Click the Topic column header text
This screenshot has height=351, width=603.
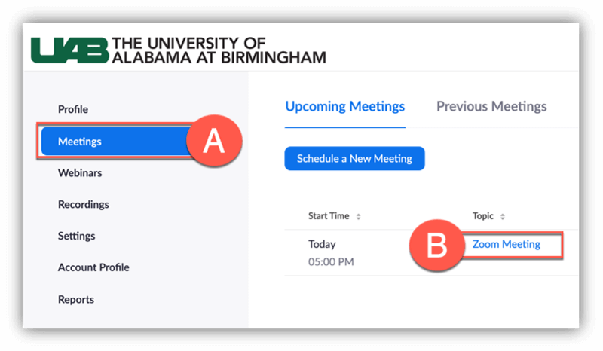pyautogui.click(x=483, y=216)
